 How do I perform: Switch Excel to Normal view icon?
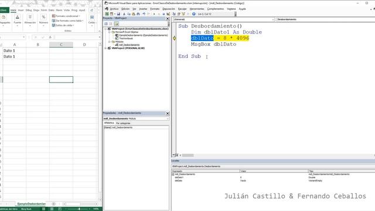[43, 209]
